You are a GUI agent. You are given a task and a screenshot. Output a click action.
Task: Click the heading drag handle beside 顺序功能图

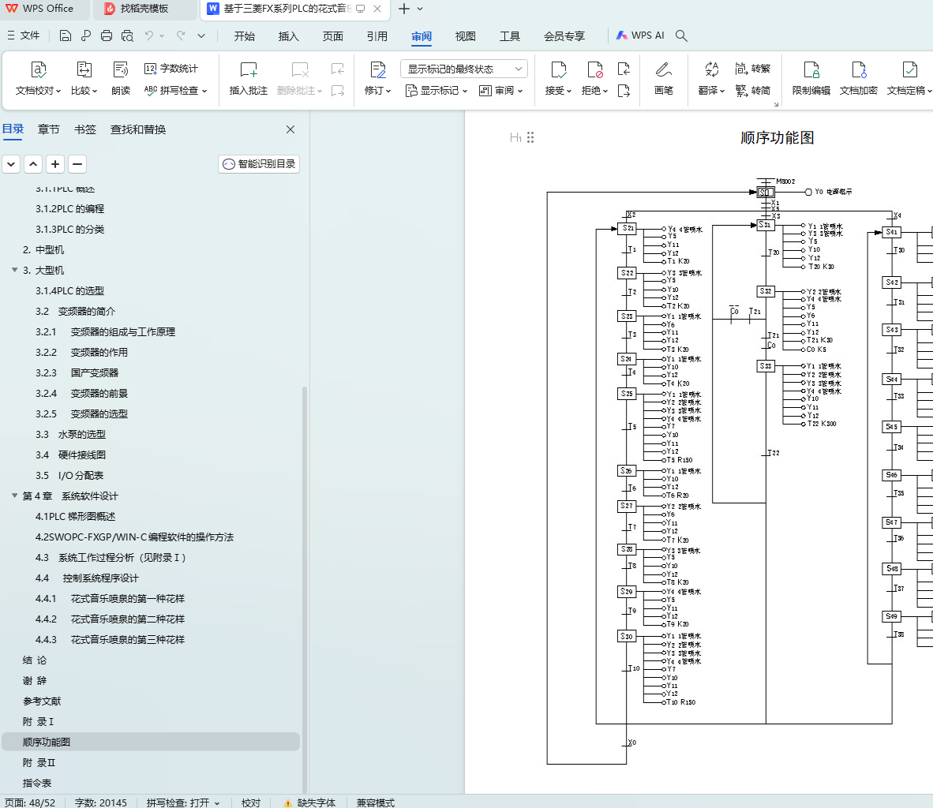coord(530,137)
